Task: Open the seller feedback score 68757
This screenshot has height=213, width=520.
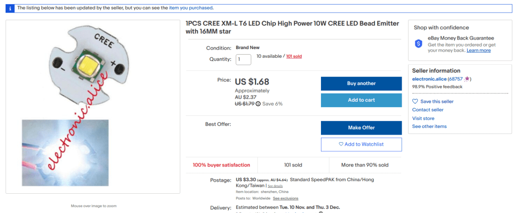Action: pyautogui.click(x=456, y=79)
